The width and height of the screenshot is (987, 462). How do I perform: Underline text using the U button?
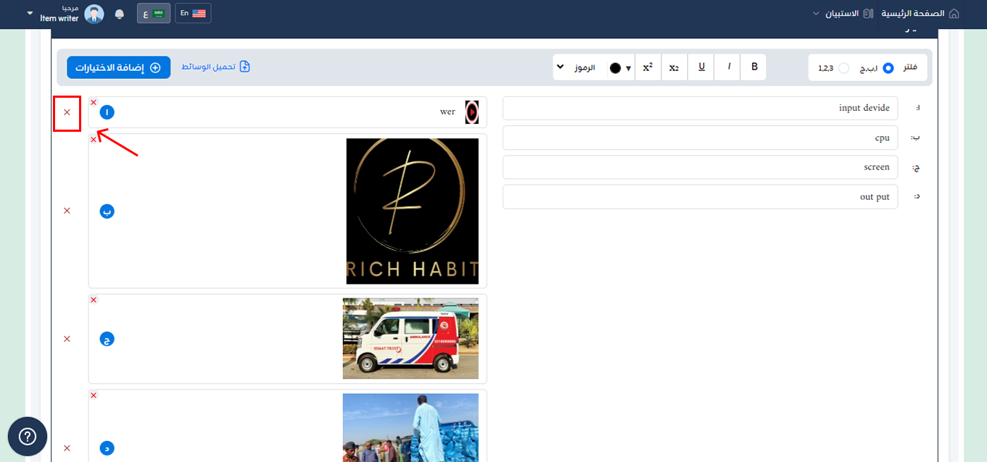click(701, 67)
